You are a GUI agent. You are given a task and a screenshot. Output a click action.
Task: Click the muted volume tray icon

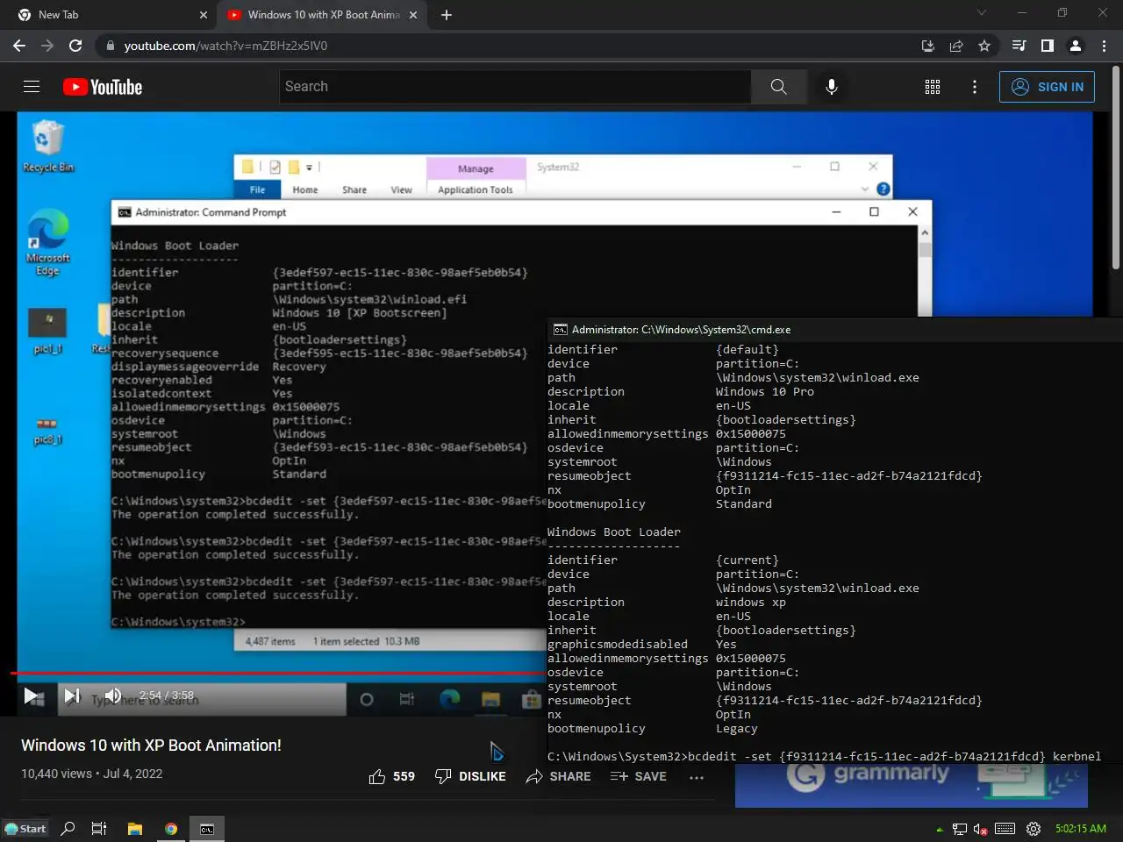tap(981, 829)
